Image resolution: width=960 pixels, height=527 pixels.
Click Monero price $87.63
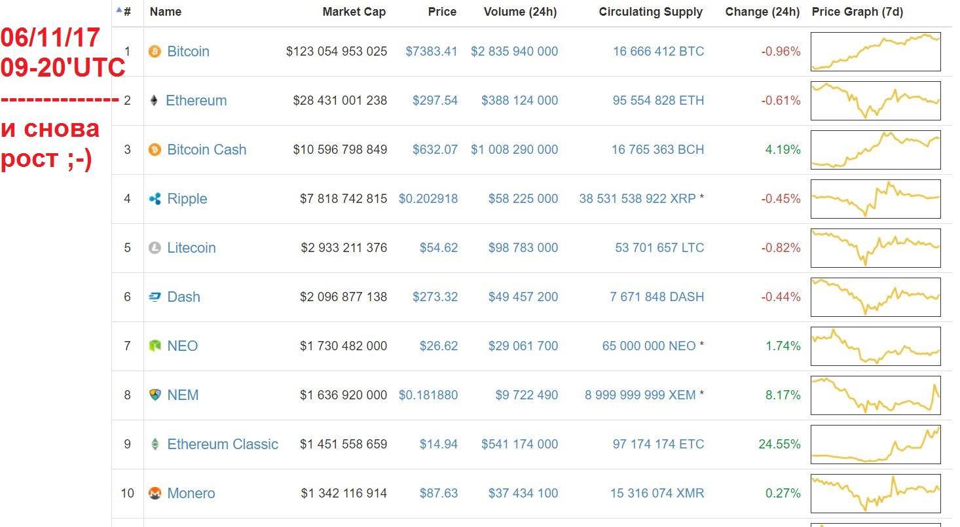pyautogui.click(x=439, y=493)
